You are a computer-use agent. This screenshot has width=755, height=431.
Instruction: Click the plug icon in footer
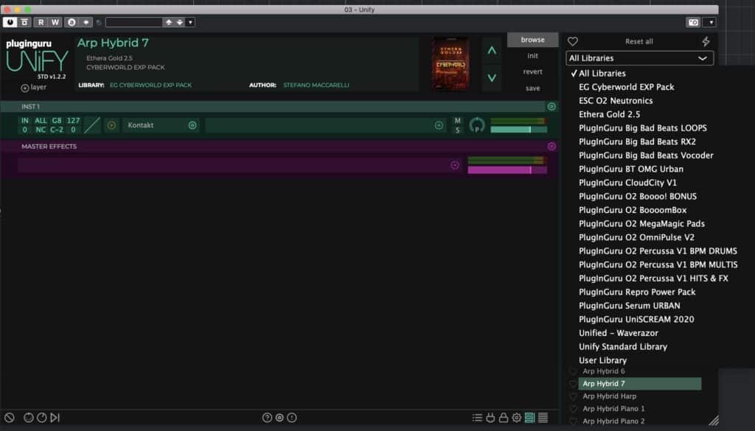coord(490,418)
